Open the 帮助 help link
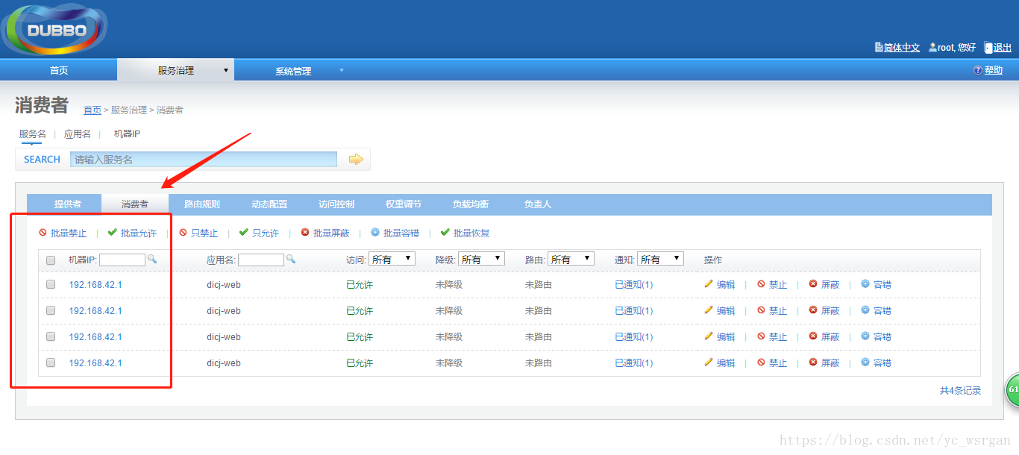The width and height of the screenshot is (1019, 455). (994, 70)
